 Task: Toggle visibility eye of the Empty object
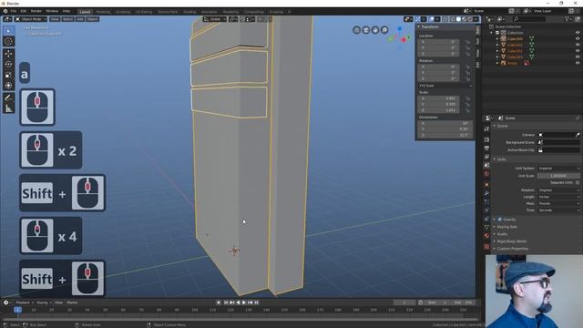578,63
